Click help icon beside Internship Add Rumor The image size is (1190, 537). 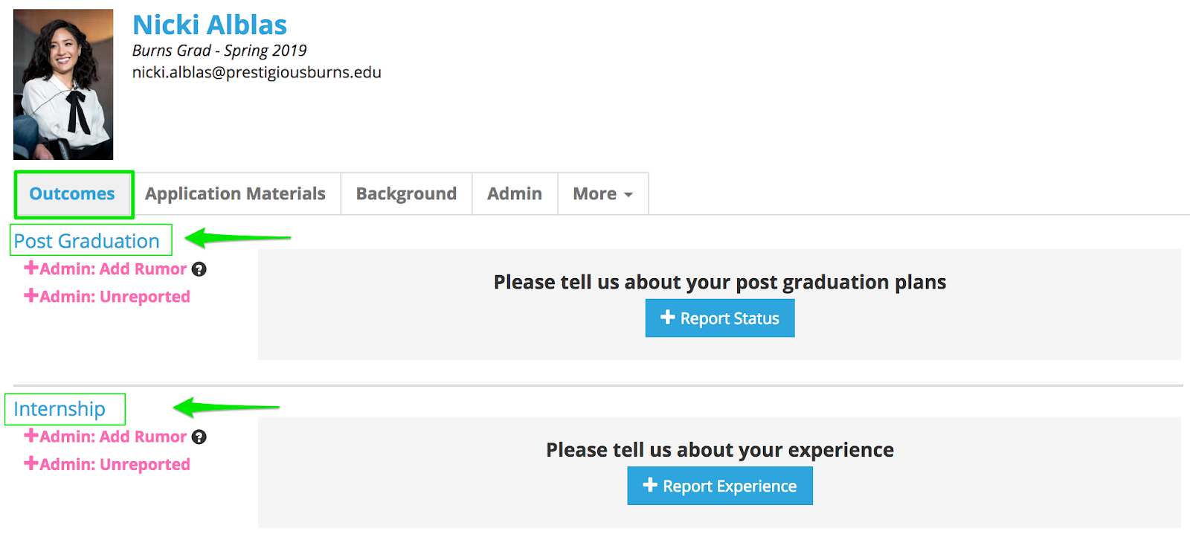(199, 437)
